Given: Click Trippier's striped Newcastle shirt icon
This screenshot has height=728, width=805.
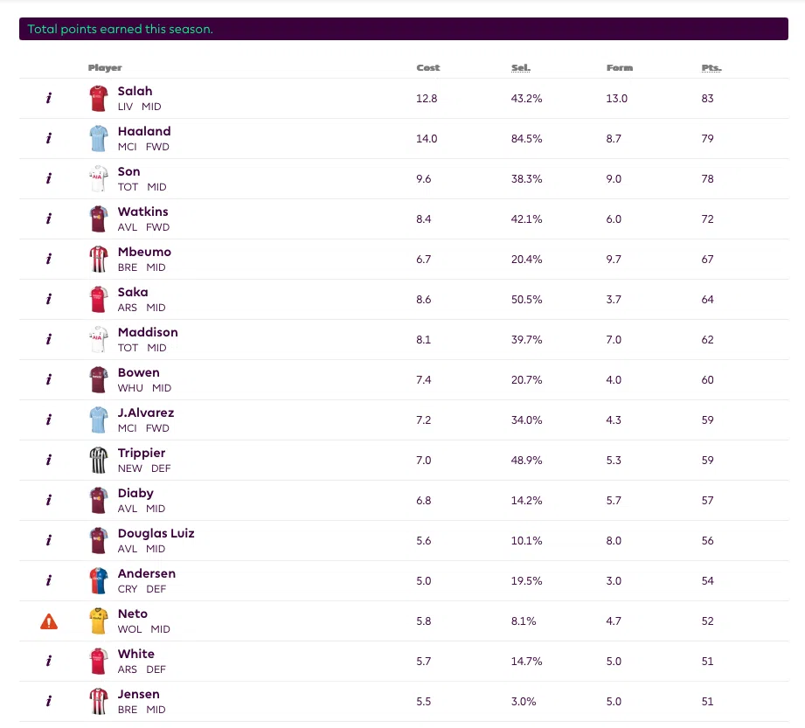Looking at the screenshot, I should point(98,460).
